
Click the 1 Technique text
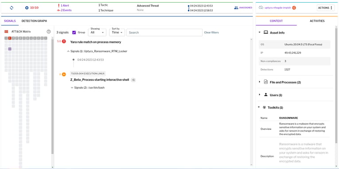pyautogui.click(x=106, y=10)
